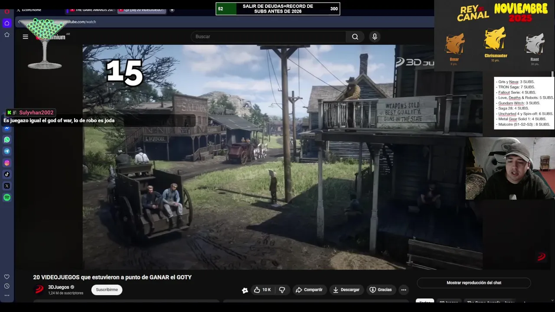Open history clock icon in sidebar
This screenshot has height=312, width=555.
pyautogui.click(x=7, y=286)
